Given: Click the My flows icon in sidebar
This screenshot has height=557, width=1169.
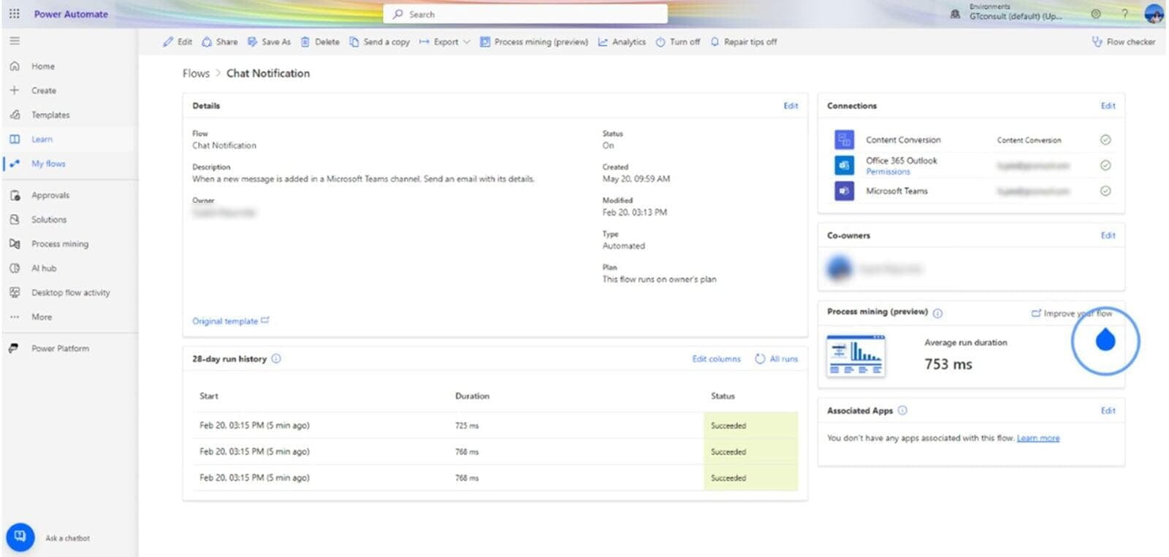Looking at the screenshot, I should pyautogui.click(x=15, y=164).
